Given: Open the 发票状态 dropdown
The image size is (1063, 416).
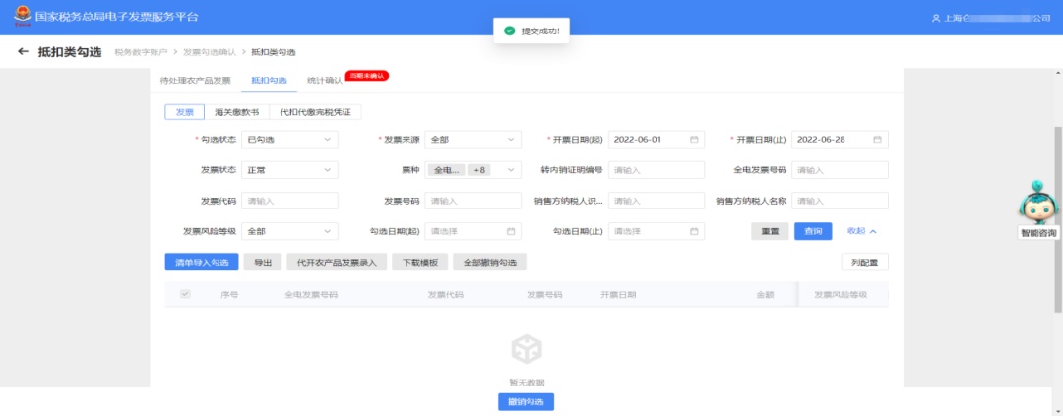Looking at the screenshot, I should pyautogui.click(x=289, y=170).
